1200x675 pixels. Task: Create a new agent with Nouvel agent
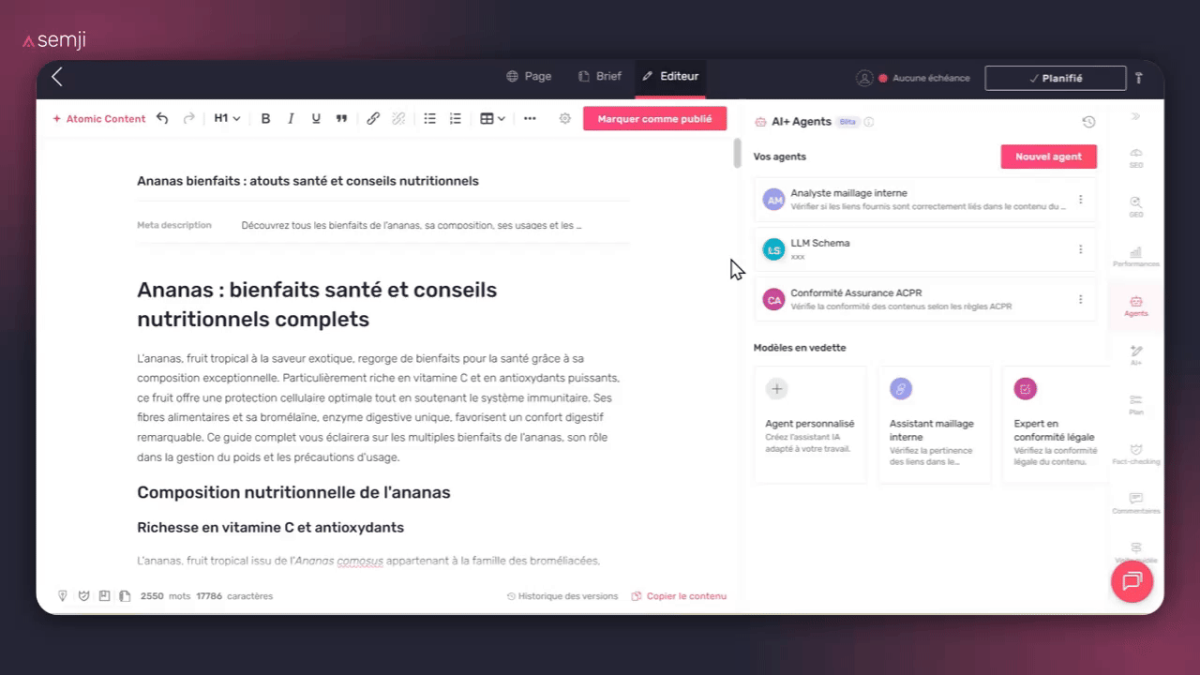point(1048,157)
